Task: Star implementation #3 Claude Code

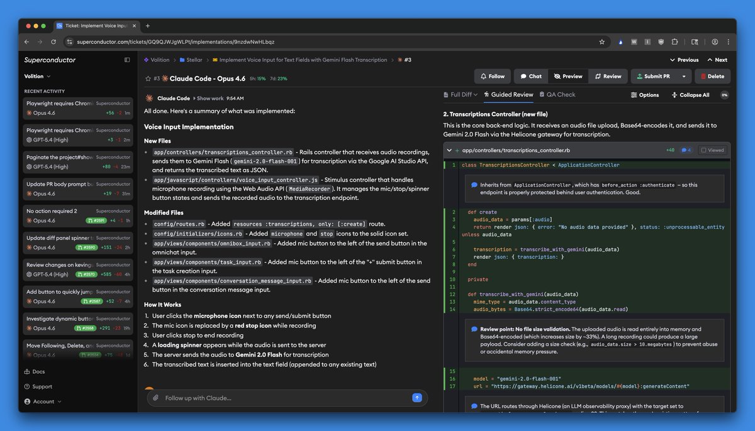Action: [148, 79]
